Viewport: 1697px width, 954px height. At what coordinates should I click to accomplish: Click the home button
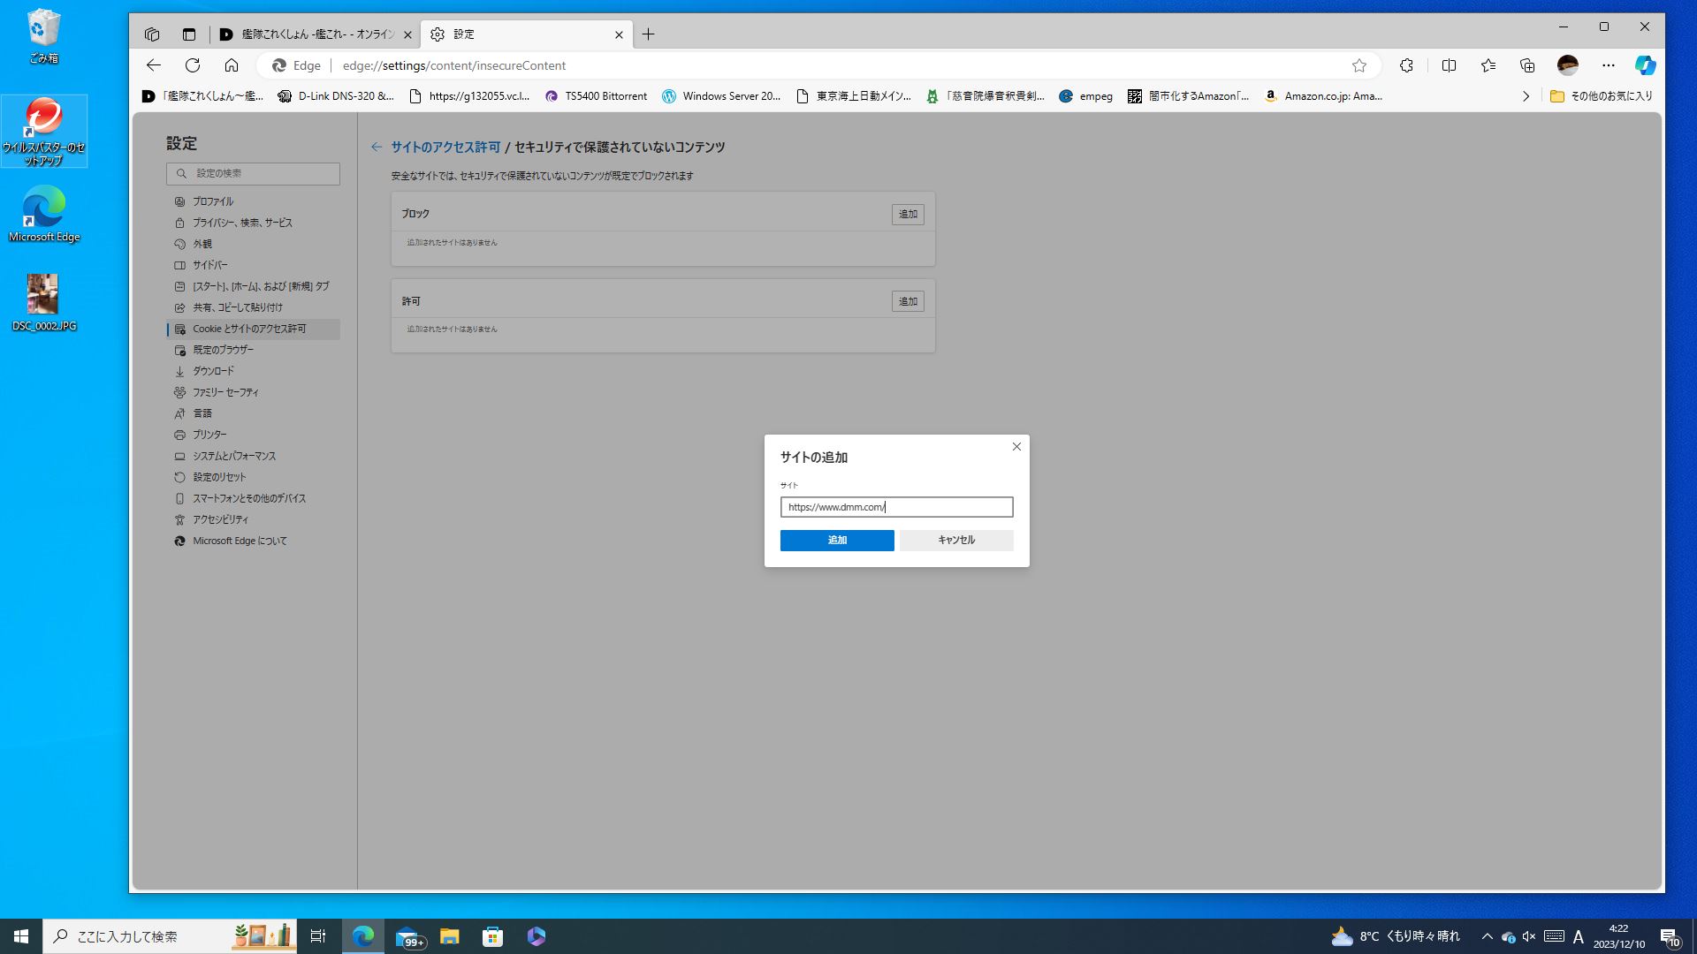(x=232, y=65)
